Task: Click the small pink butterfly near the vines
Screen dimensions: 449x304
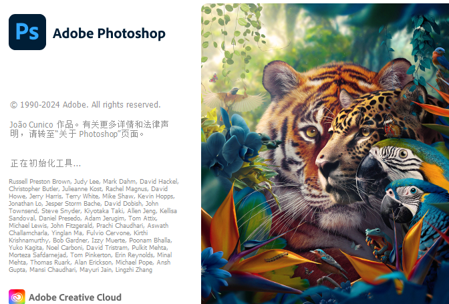Action: click(x=214, y=78)
